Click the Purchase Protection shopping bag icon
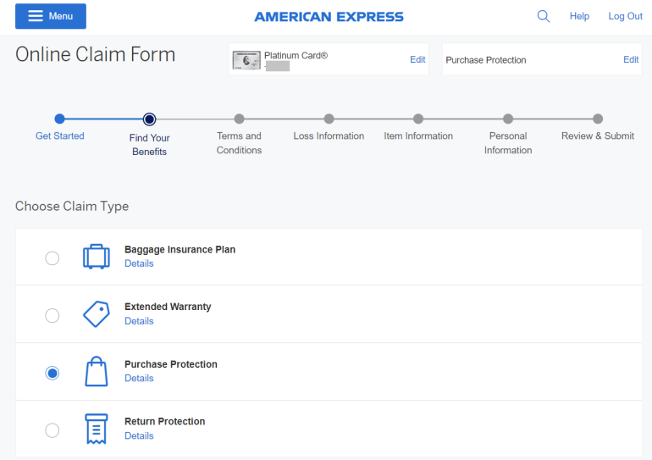Image resolution: width=652 pixels, height=460 pixels. pyautogui.click(x=97, y=372)
